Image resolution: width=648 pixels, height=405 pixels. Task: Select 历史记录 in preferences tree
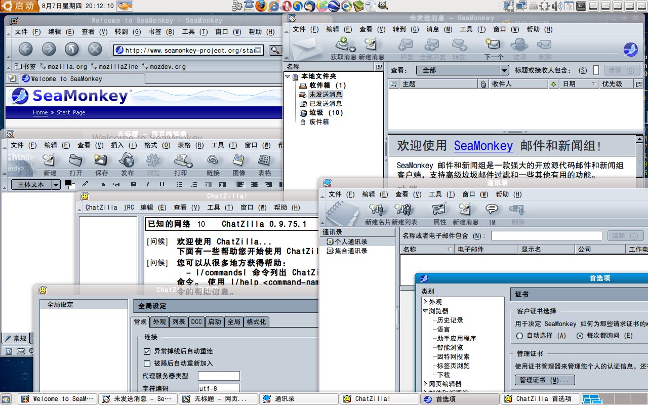pos(450,320)
